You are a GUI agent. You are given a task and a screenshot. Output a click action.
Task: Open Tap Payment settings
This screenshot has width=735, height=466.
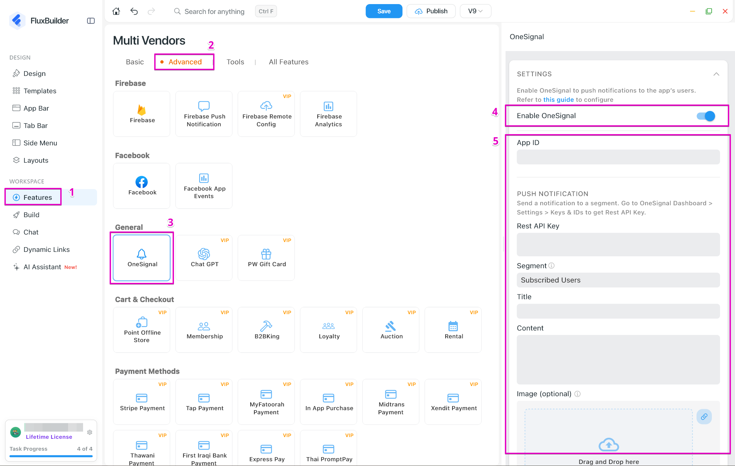204,402
